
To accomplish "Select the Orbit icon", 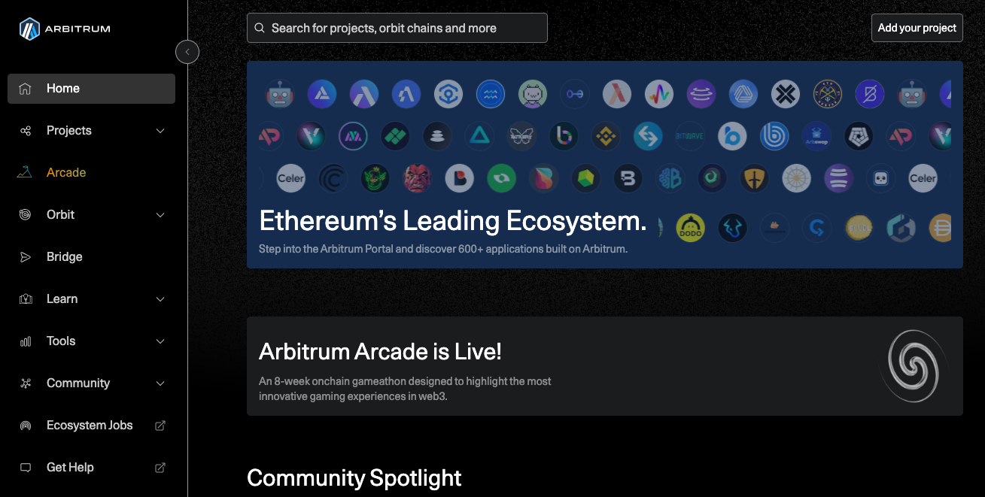I will tap(25, 214).
